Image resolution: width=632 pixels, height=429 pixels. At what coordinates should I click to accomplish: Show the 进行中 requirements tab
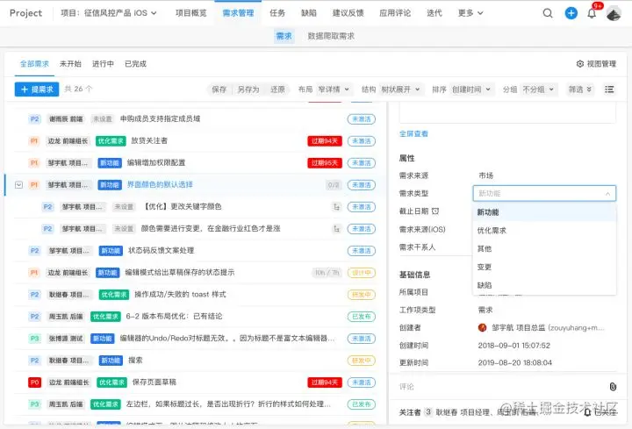tap(103, 64)
